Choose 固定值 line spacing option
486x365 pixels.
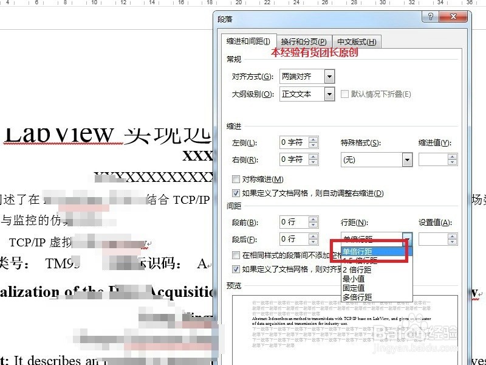coord(377,288)
